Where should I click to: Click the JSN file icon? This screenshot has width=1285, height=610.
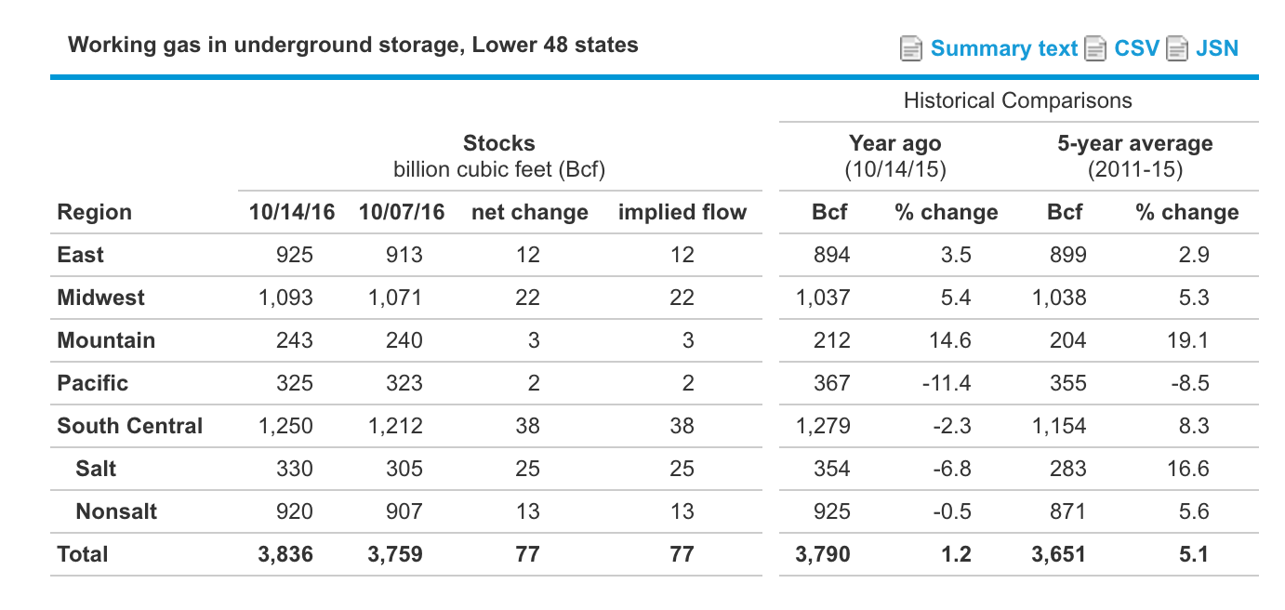click(x=1177, y=48)
